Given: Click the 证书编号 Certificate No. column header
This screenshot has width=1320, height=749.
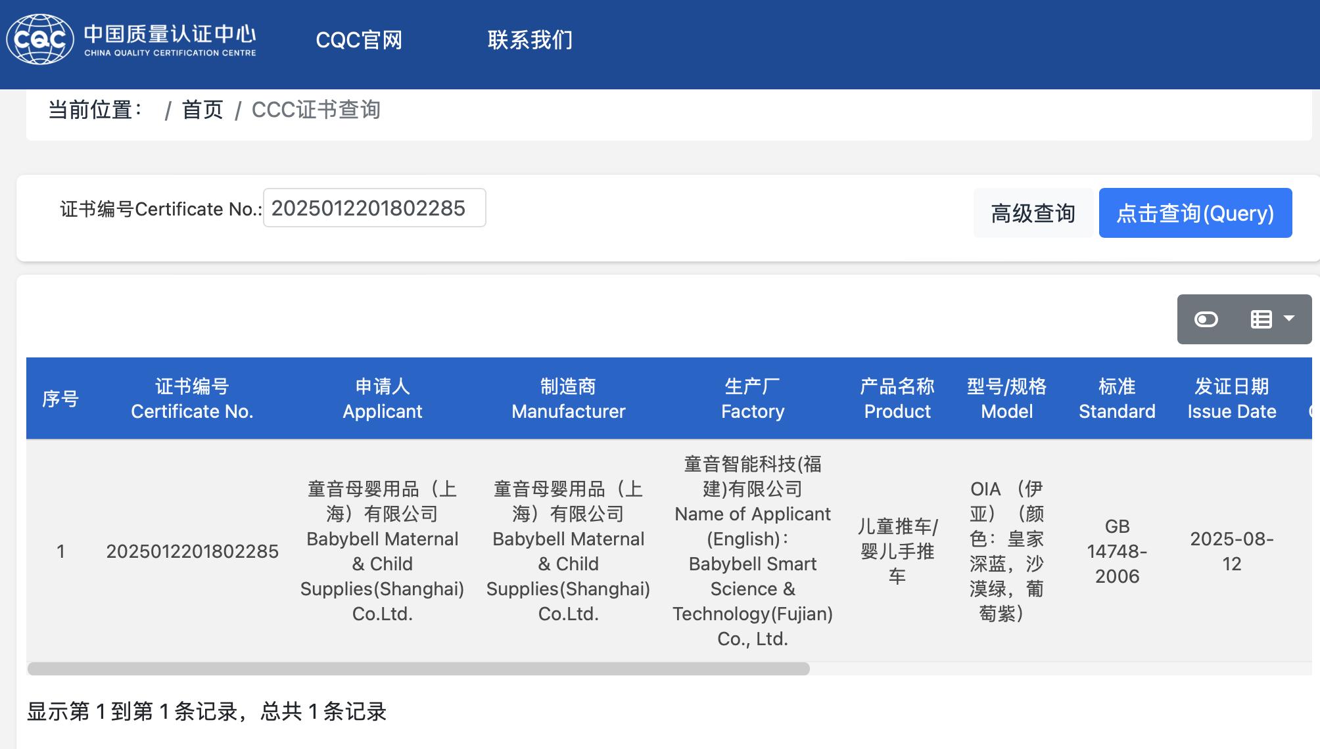Looking at the screenshot, I should coord(192,399).
